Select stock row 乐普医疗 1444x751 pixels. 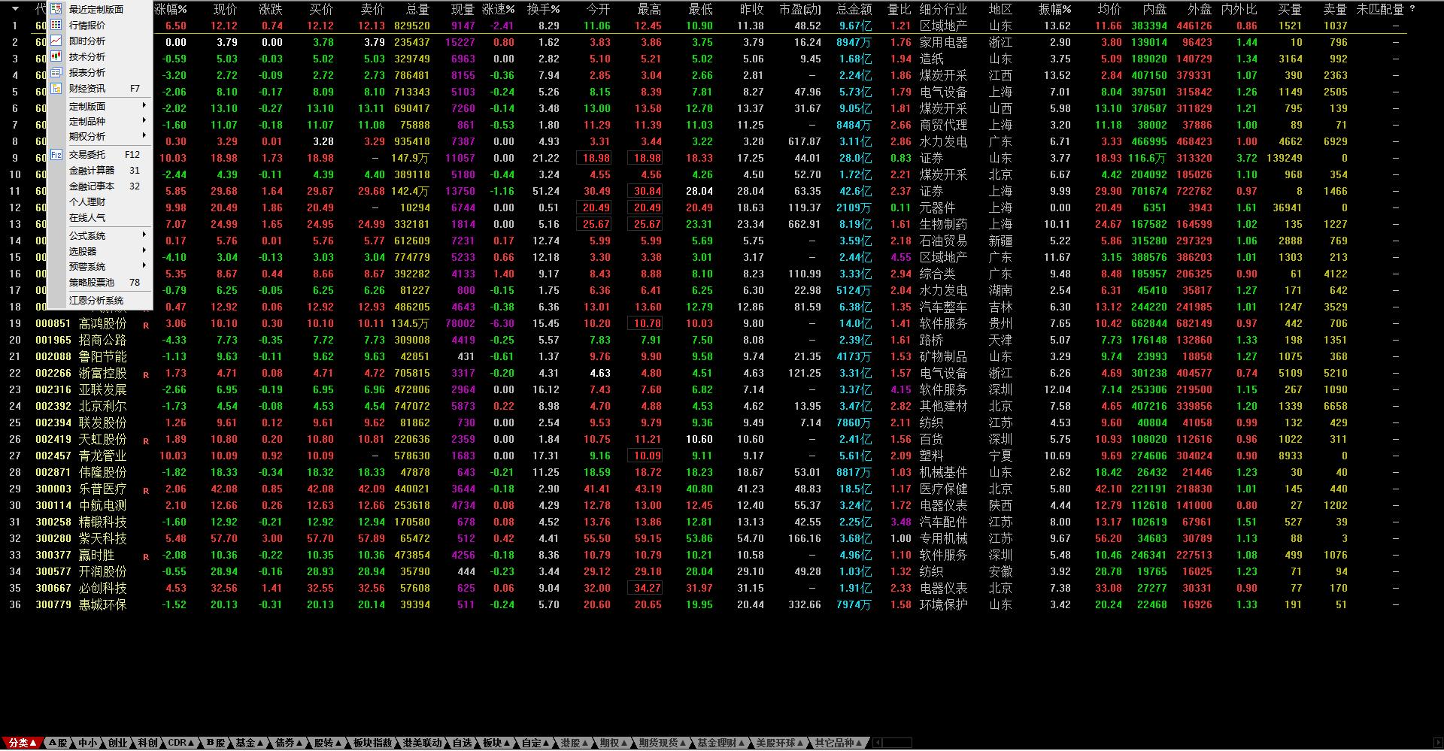tap(703, 489)
